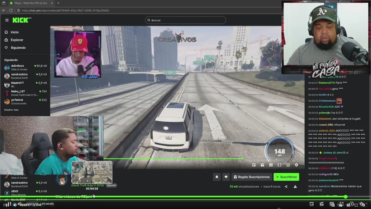
Task: Open yoTwisst Conversando channel
Action: coord(26,101)
